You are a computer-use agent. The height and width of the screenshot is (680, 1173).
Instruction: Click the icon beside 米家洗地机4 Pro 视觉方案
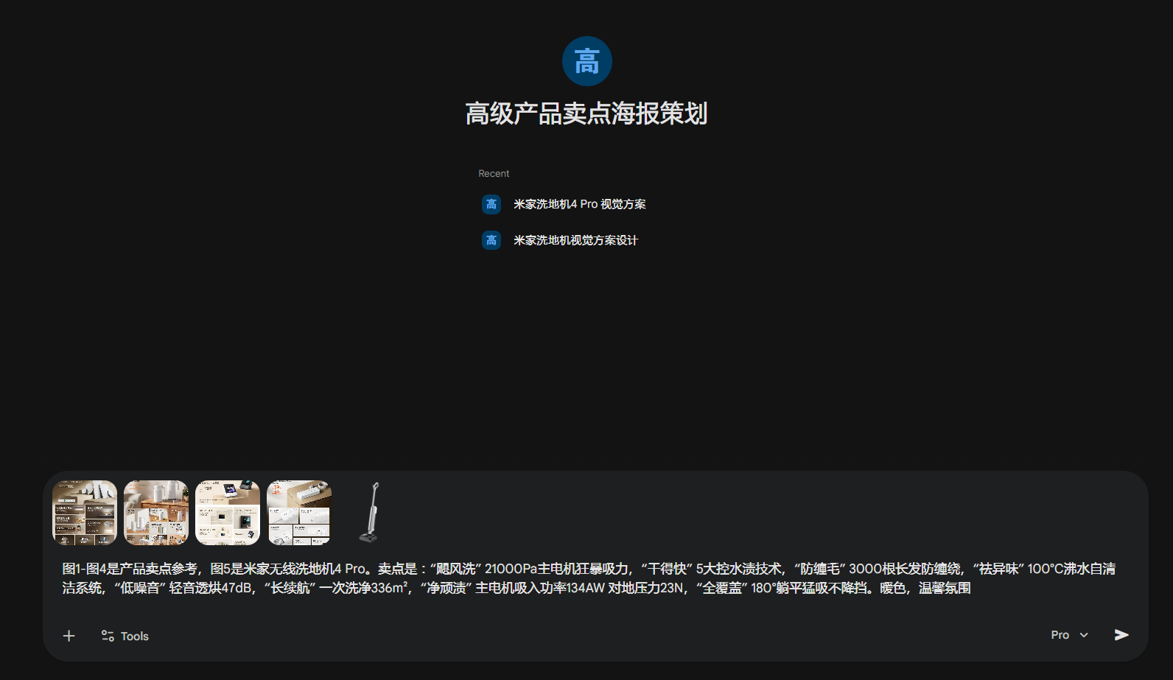(491, 204)
